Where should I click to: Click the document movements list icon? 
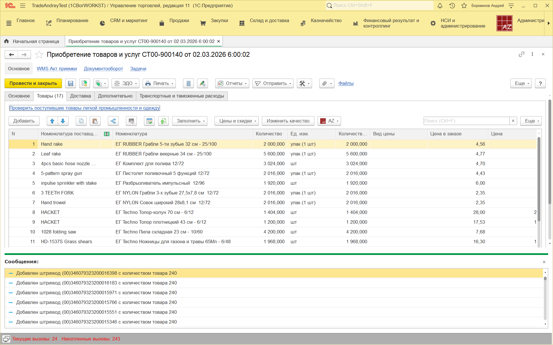tap(188, 83)
